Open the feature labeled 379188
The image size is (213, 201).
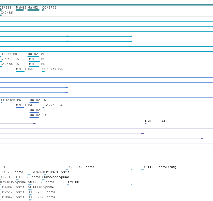(73, 182)
